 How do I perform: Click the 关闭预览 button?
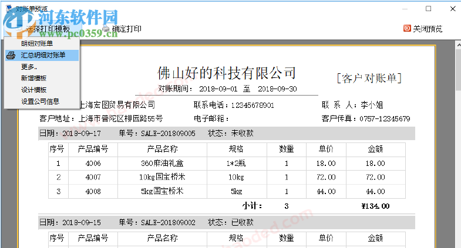(x=423, y=29)
